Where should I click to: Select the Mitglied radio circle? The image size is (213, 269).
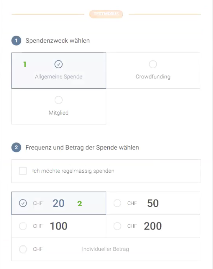click(x=59, y=100)
